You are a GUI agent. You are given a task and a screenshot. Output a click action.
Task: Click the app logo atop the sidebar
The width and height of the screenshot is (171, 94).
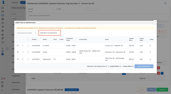click(4, 2)
